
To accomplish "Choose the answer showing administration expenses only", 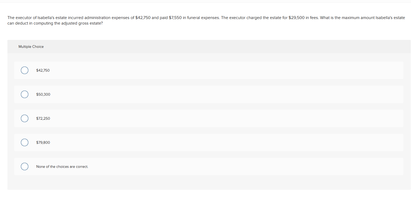I will point(43,70).
